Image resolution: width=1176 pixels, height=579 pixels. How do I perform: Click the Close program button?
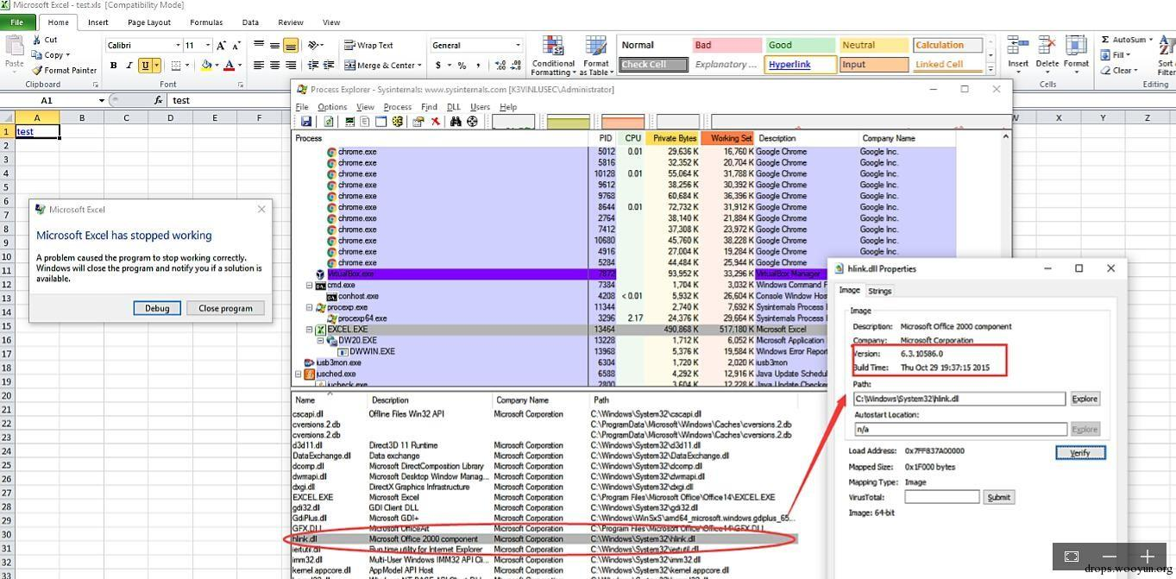point(225,308)
